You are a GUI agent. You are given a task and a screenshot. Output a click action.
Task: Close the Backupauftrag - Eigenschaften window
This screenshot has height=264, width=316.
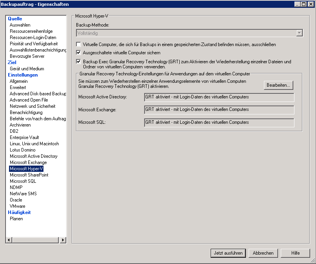[x=311, y=4]
